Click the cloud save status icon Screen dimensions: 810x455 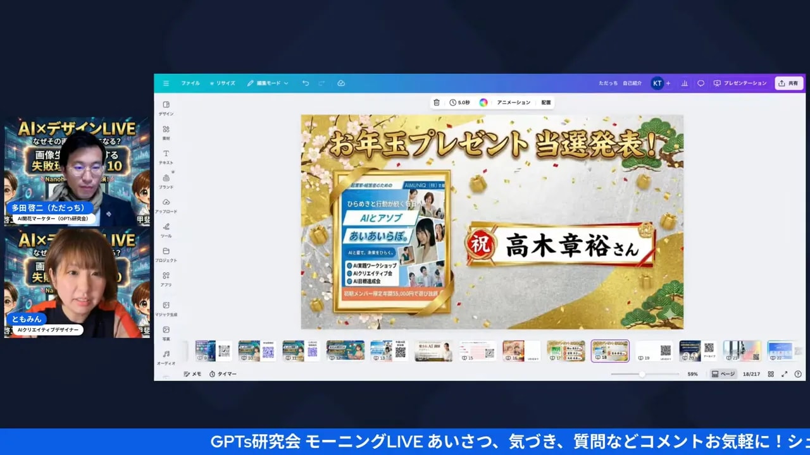click(x=341, y=83)
